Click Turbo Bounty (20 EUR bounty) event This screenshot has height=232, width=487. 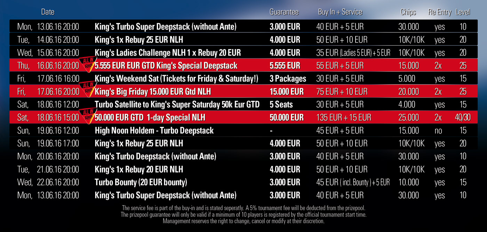coord(141,182)
